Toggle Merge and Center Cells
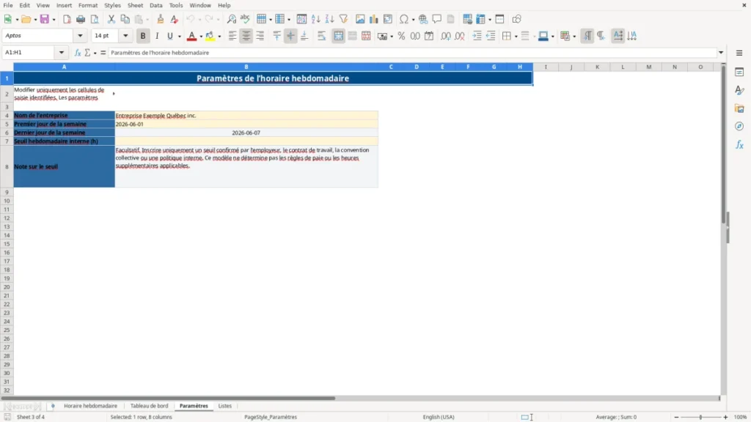Screen dimensions: 751x422 [338, 36]
